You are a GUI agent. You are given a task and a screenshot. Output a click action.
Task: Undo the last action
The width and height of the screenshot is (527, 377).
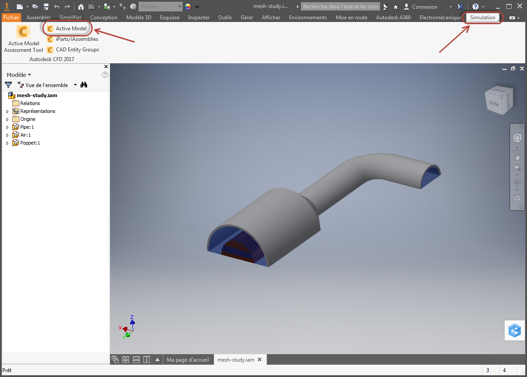tap(56, 7)
